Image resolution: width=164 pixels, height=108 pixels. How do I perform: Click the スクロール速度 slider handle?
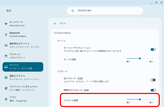coord(140,99)
